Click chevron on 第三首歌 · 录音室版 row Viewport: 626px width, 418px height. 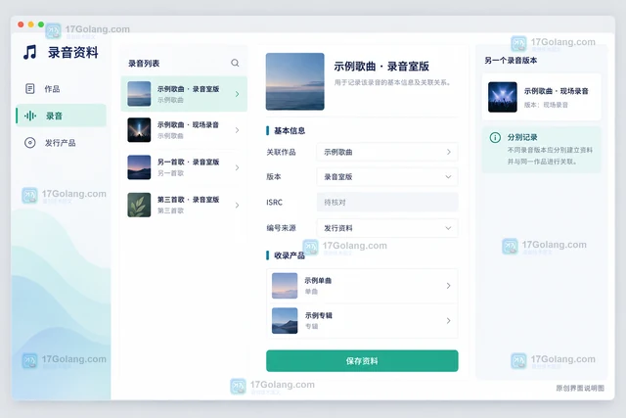tap(237, 205)
